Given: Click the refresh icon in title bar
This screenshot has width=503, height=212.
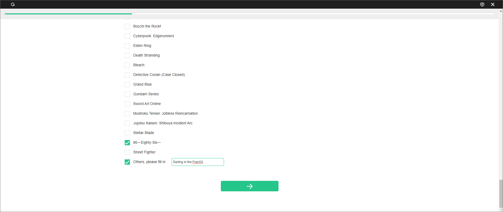Looking at the screenshot, I should (13, 4).
